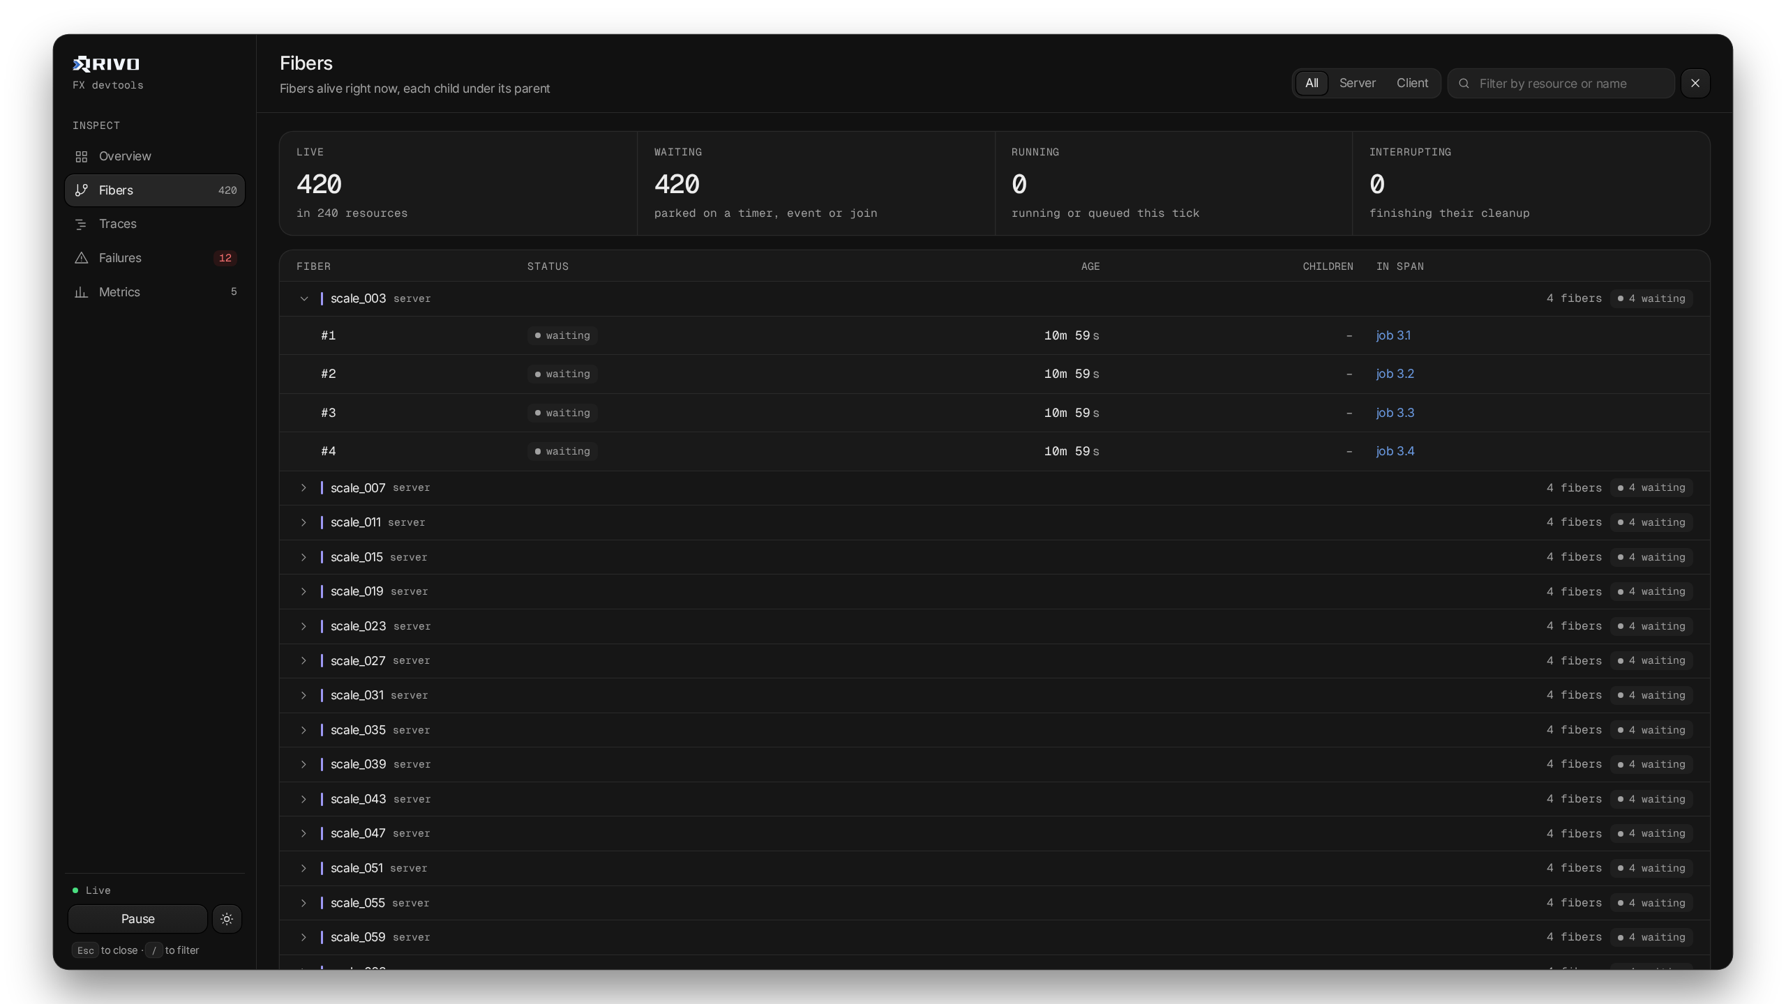This screenshot has height=1004, width=1786.
Task: Open Overview via its grid icon
Action: point(82,156)
